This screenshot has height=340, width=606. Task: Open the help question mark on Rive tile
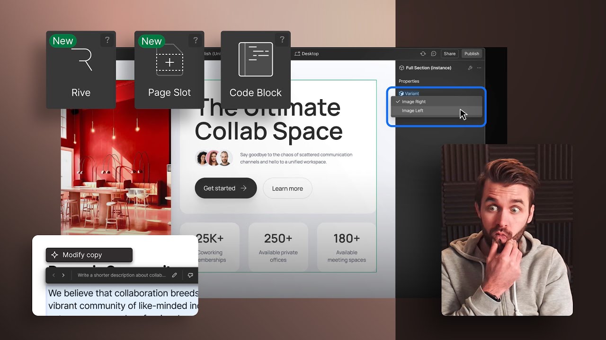point(107,40)
